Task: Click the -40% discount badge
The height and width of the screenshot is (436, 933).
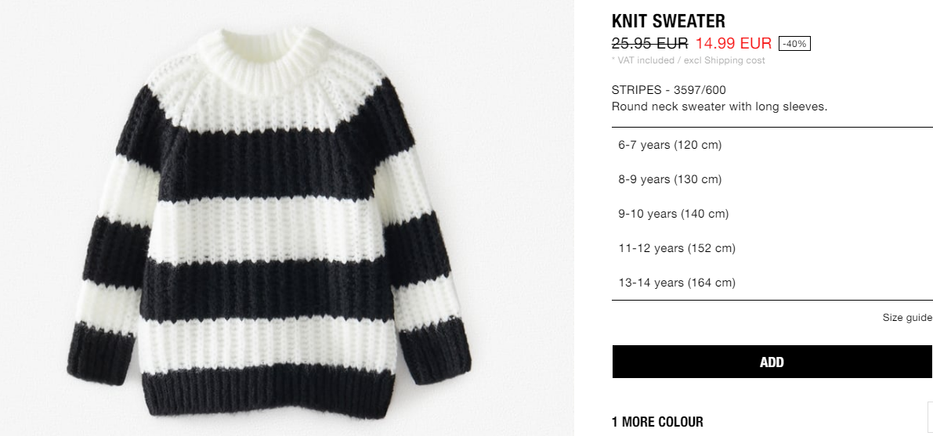Action: [x=794, y=43]
